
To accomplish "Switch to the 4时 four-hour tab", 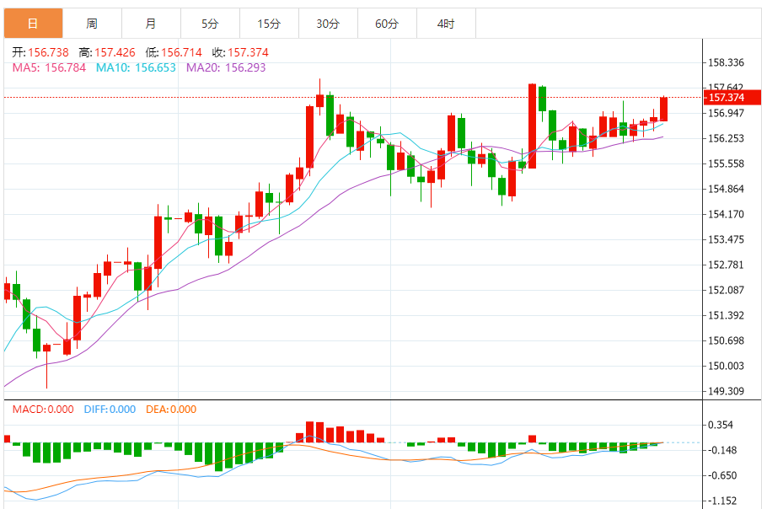I will (446, 24).
